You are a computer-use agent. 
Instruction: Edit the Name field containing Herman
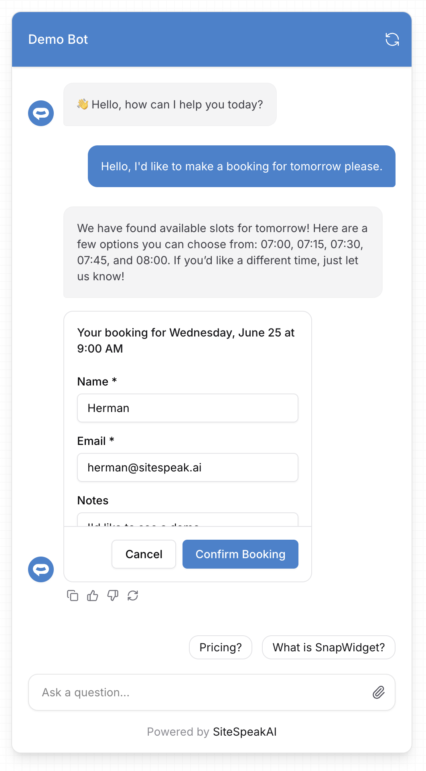[187, 408]
